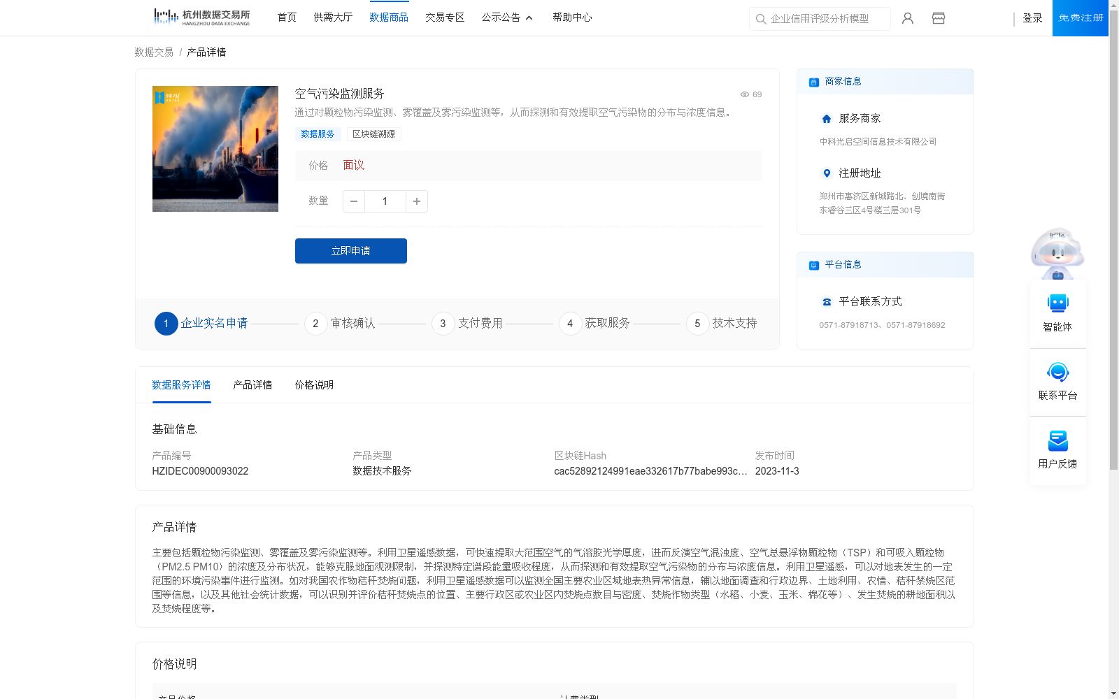The image size is (1119, 699).
Task: Click the 立即申请 button
Action: (x=351, y=251)
